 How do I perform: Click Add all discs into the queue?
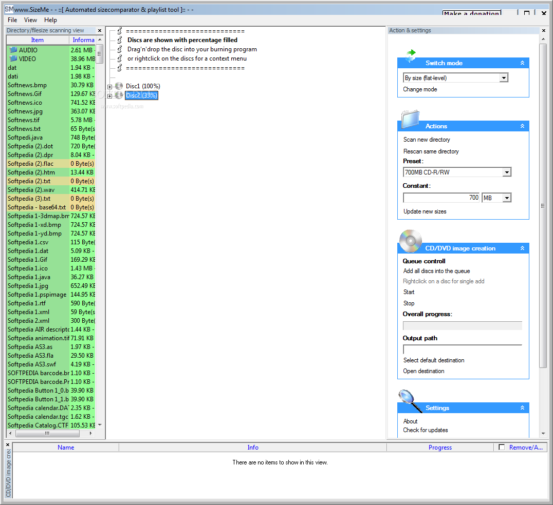pos(436,271)
